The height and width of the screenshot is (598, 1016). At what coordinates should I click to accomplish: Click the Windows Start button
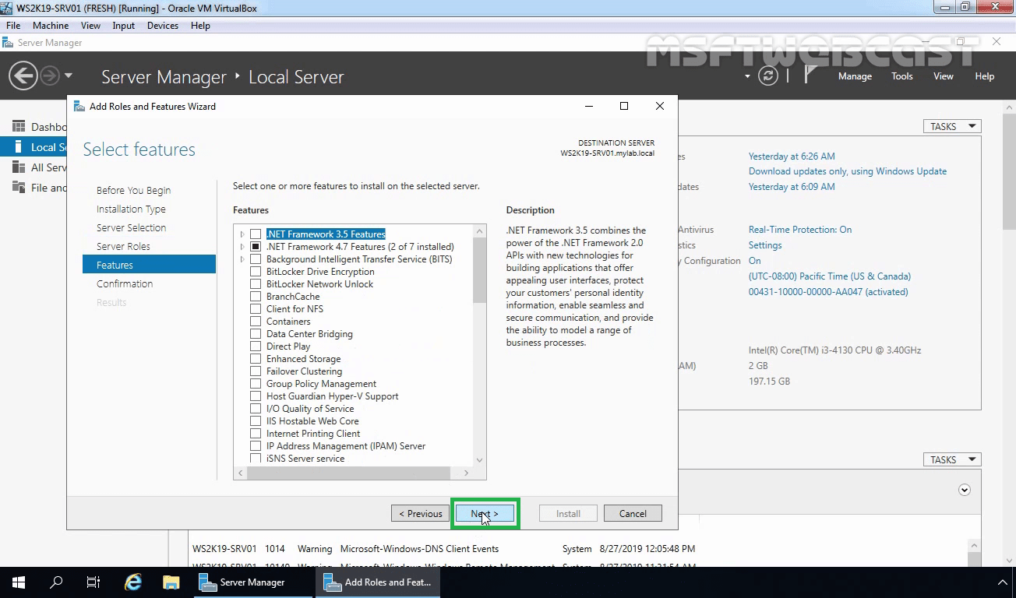coord(17,582)
